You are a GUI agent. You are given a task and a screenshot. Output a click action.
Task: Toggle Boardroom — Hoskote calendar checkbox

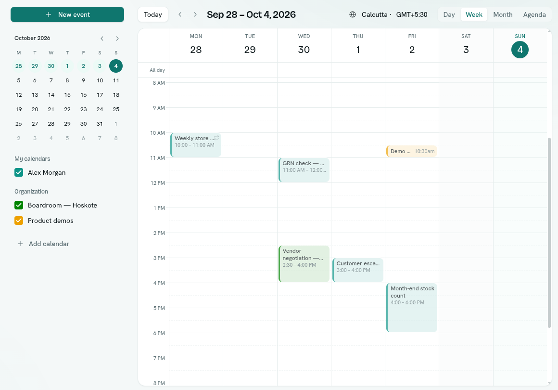pos(19,205)
